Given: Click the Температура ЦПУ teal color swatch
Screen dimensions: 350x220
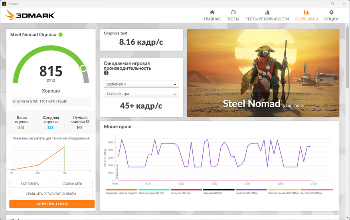Looking at the screenshot, I should [x=154, y=190].
